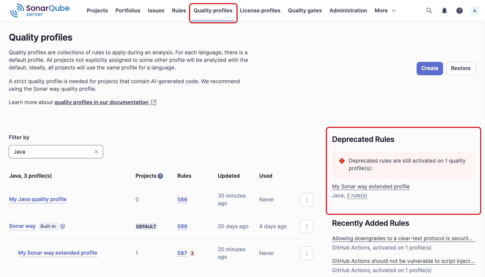
Task: Create a new quality profile
Action: pyautogui.click(x=429, y=68)
